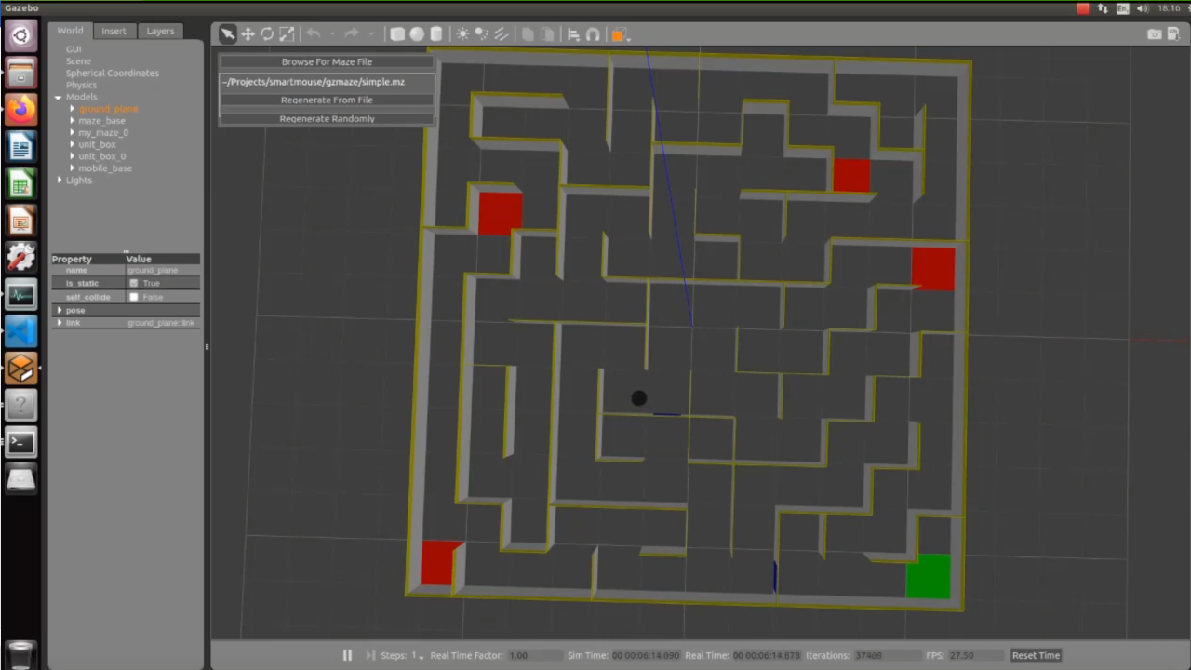Switch to the Layers tab
Image resolution: width=1191 pixels, height=670 pixels.
click(x=160, y=31)
